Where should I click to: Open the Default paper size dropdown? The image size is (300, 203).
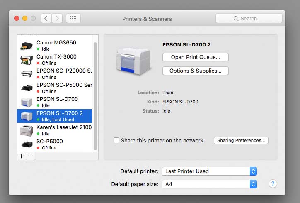[x=209, y=184]
